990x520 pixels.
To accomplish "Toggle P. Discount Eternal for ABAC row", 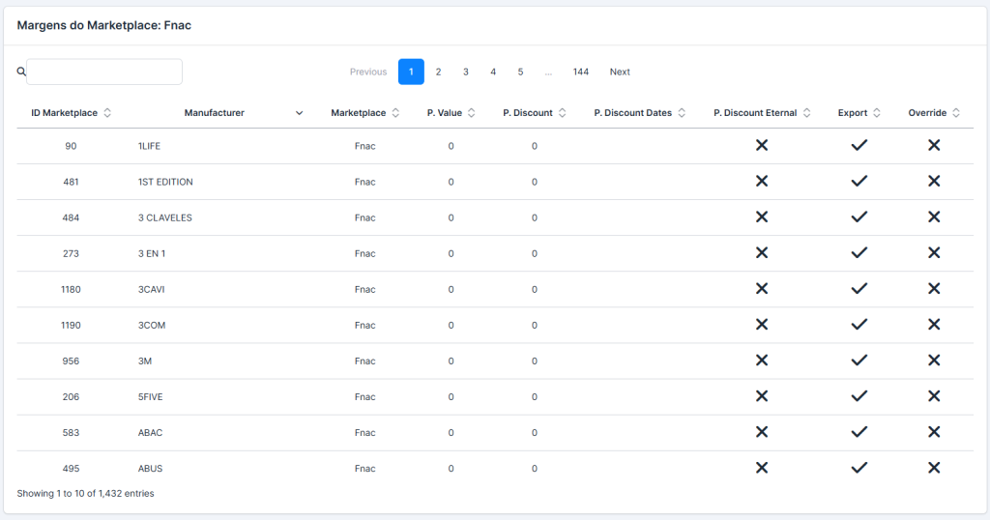I will (762, 432).
